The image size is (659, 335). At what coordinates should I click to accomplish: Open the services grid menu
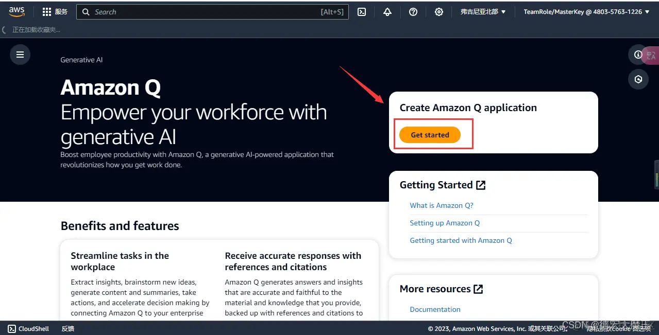47,12
